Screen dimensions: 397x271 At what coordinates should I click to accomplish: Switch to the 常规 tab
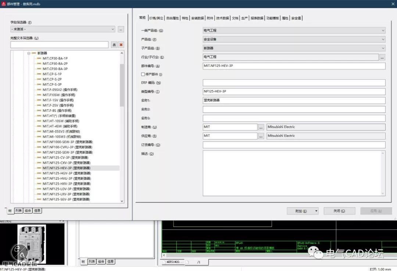click(142, 18)
